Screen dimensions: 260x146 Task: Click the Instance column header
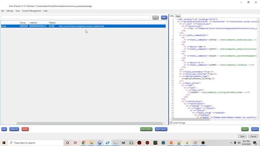tap(33, 23)
